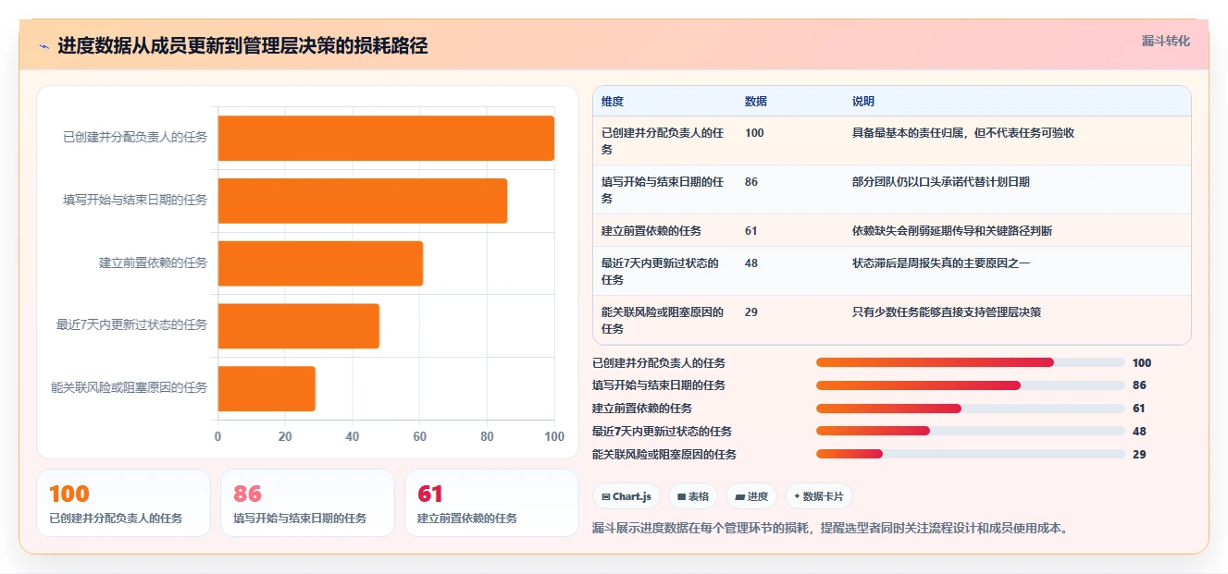This screenshot has width=1228, height=574.
Task: Click the chart bar for 填写开始与结束日期的任务
Action: coord(363,201)
